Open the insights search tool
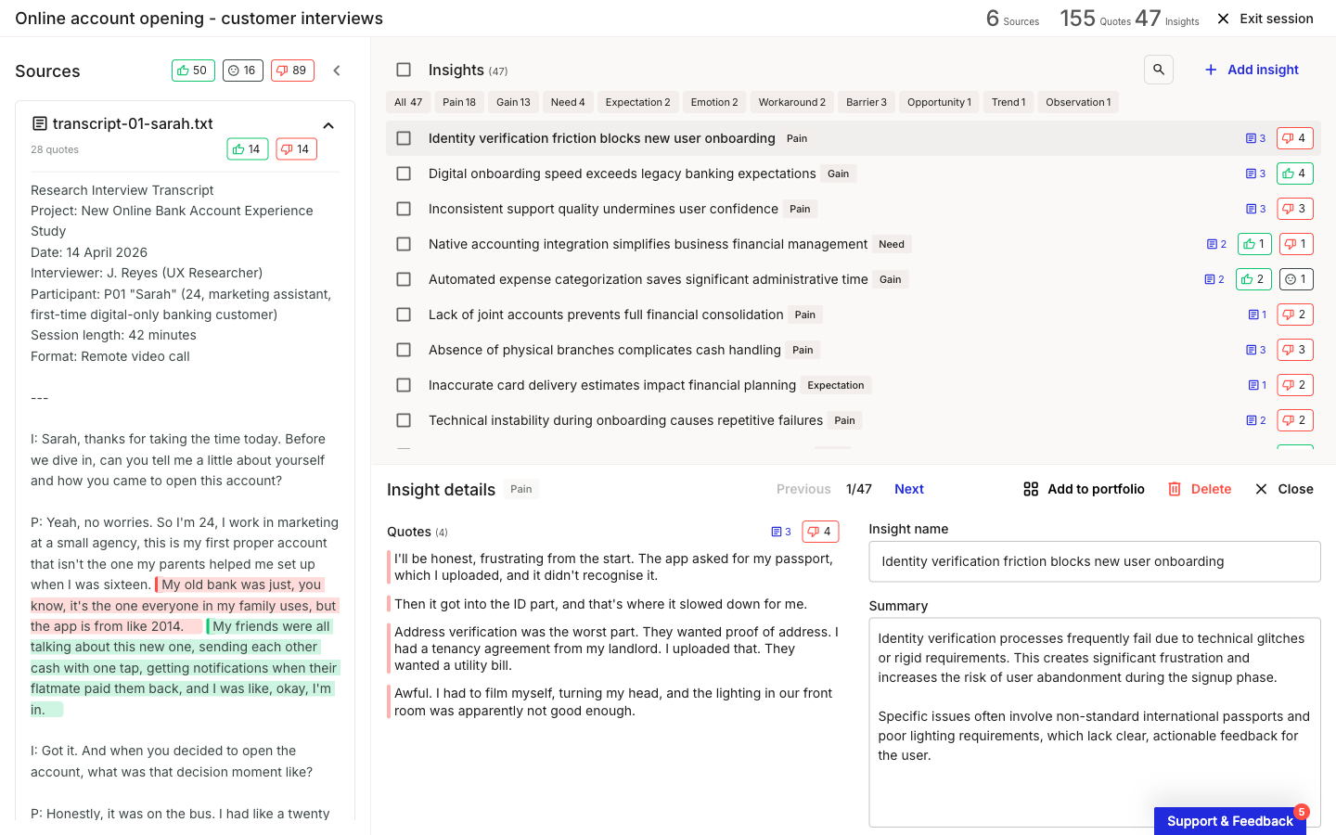Image resolution: width=1336 pixels, height=835 pixels. [x=1159, y=70]
